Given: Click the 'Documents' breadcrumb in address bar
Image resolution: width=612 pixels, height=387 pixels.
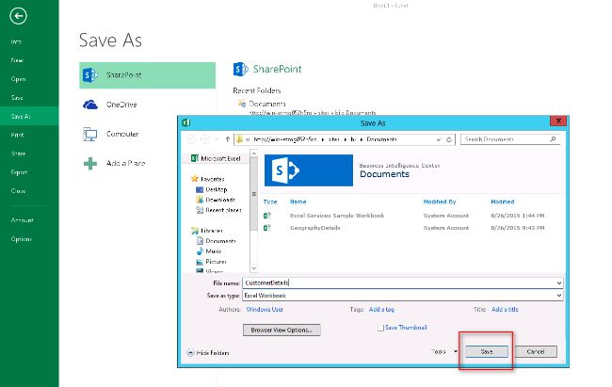Looking at the screenshot, I should [381, 139].
